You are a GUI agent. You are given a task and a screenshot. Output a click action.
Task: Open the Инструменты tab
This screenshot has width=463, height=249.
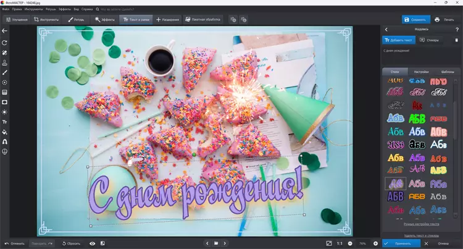point(46,20)
